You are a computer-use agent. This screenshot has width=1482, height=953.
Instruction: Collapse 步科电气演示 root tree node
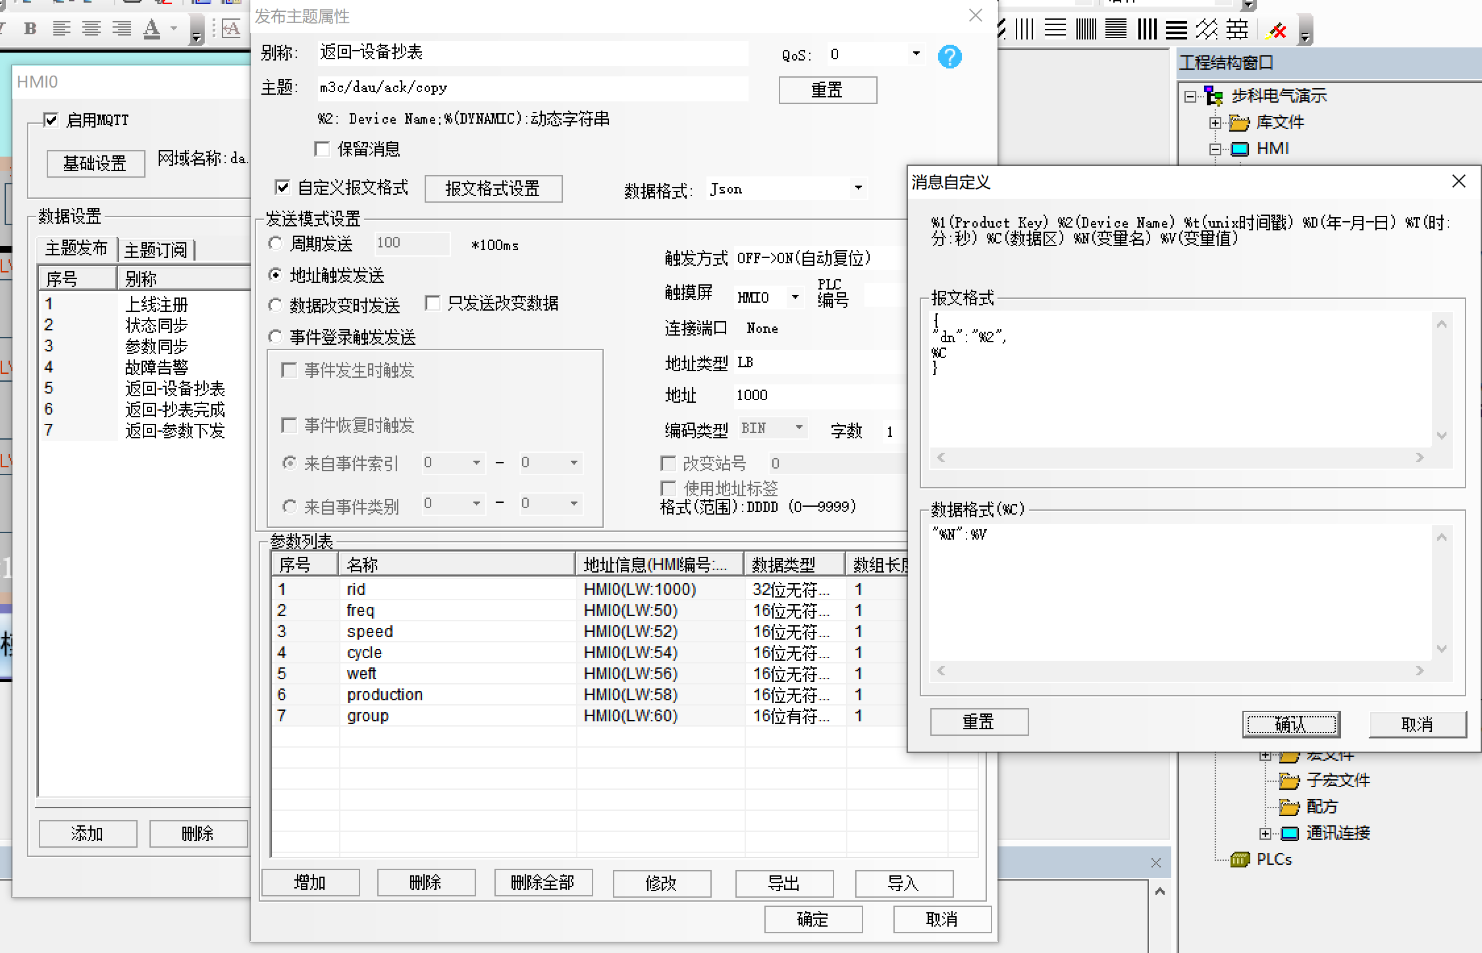coord(1190,97)
